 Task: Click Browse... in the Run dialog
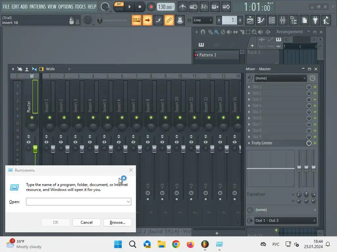[117, 222]
